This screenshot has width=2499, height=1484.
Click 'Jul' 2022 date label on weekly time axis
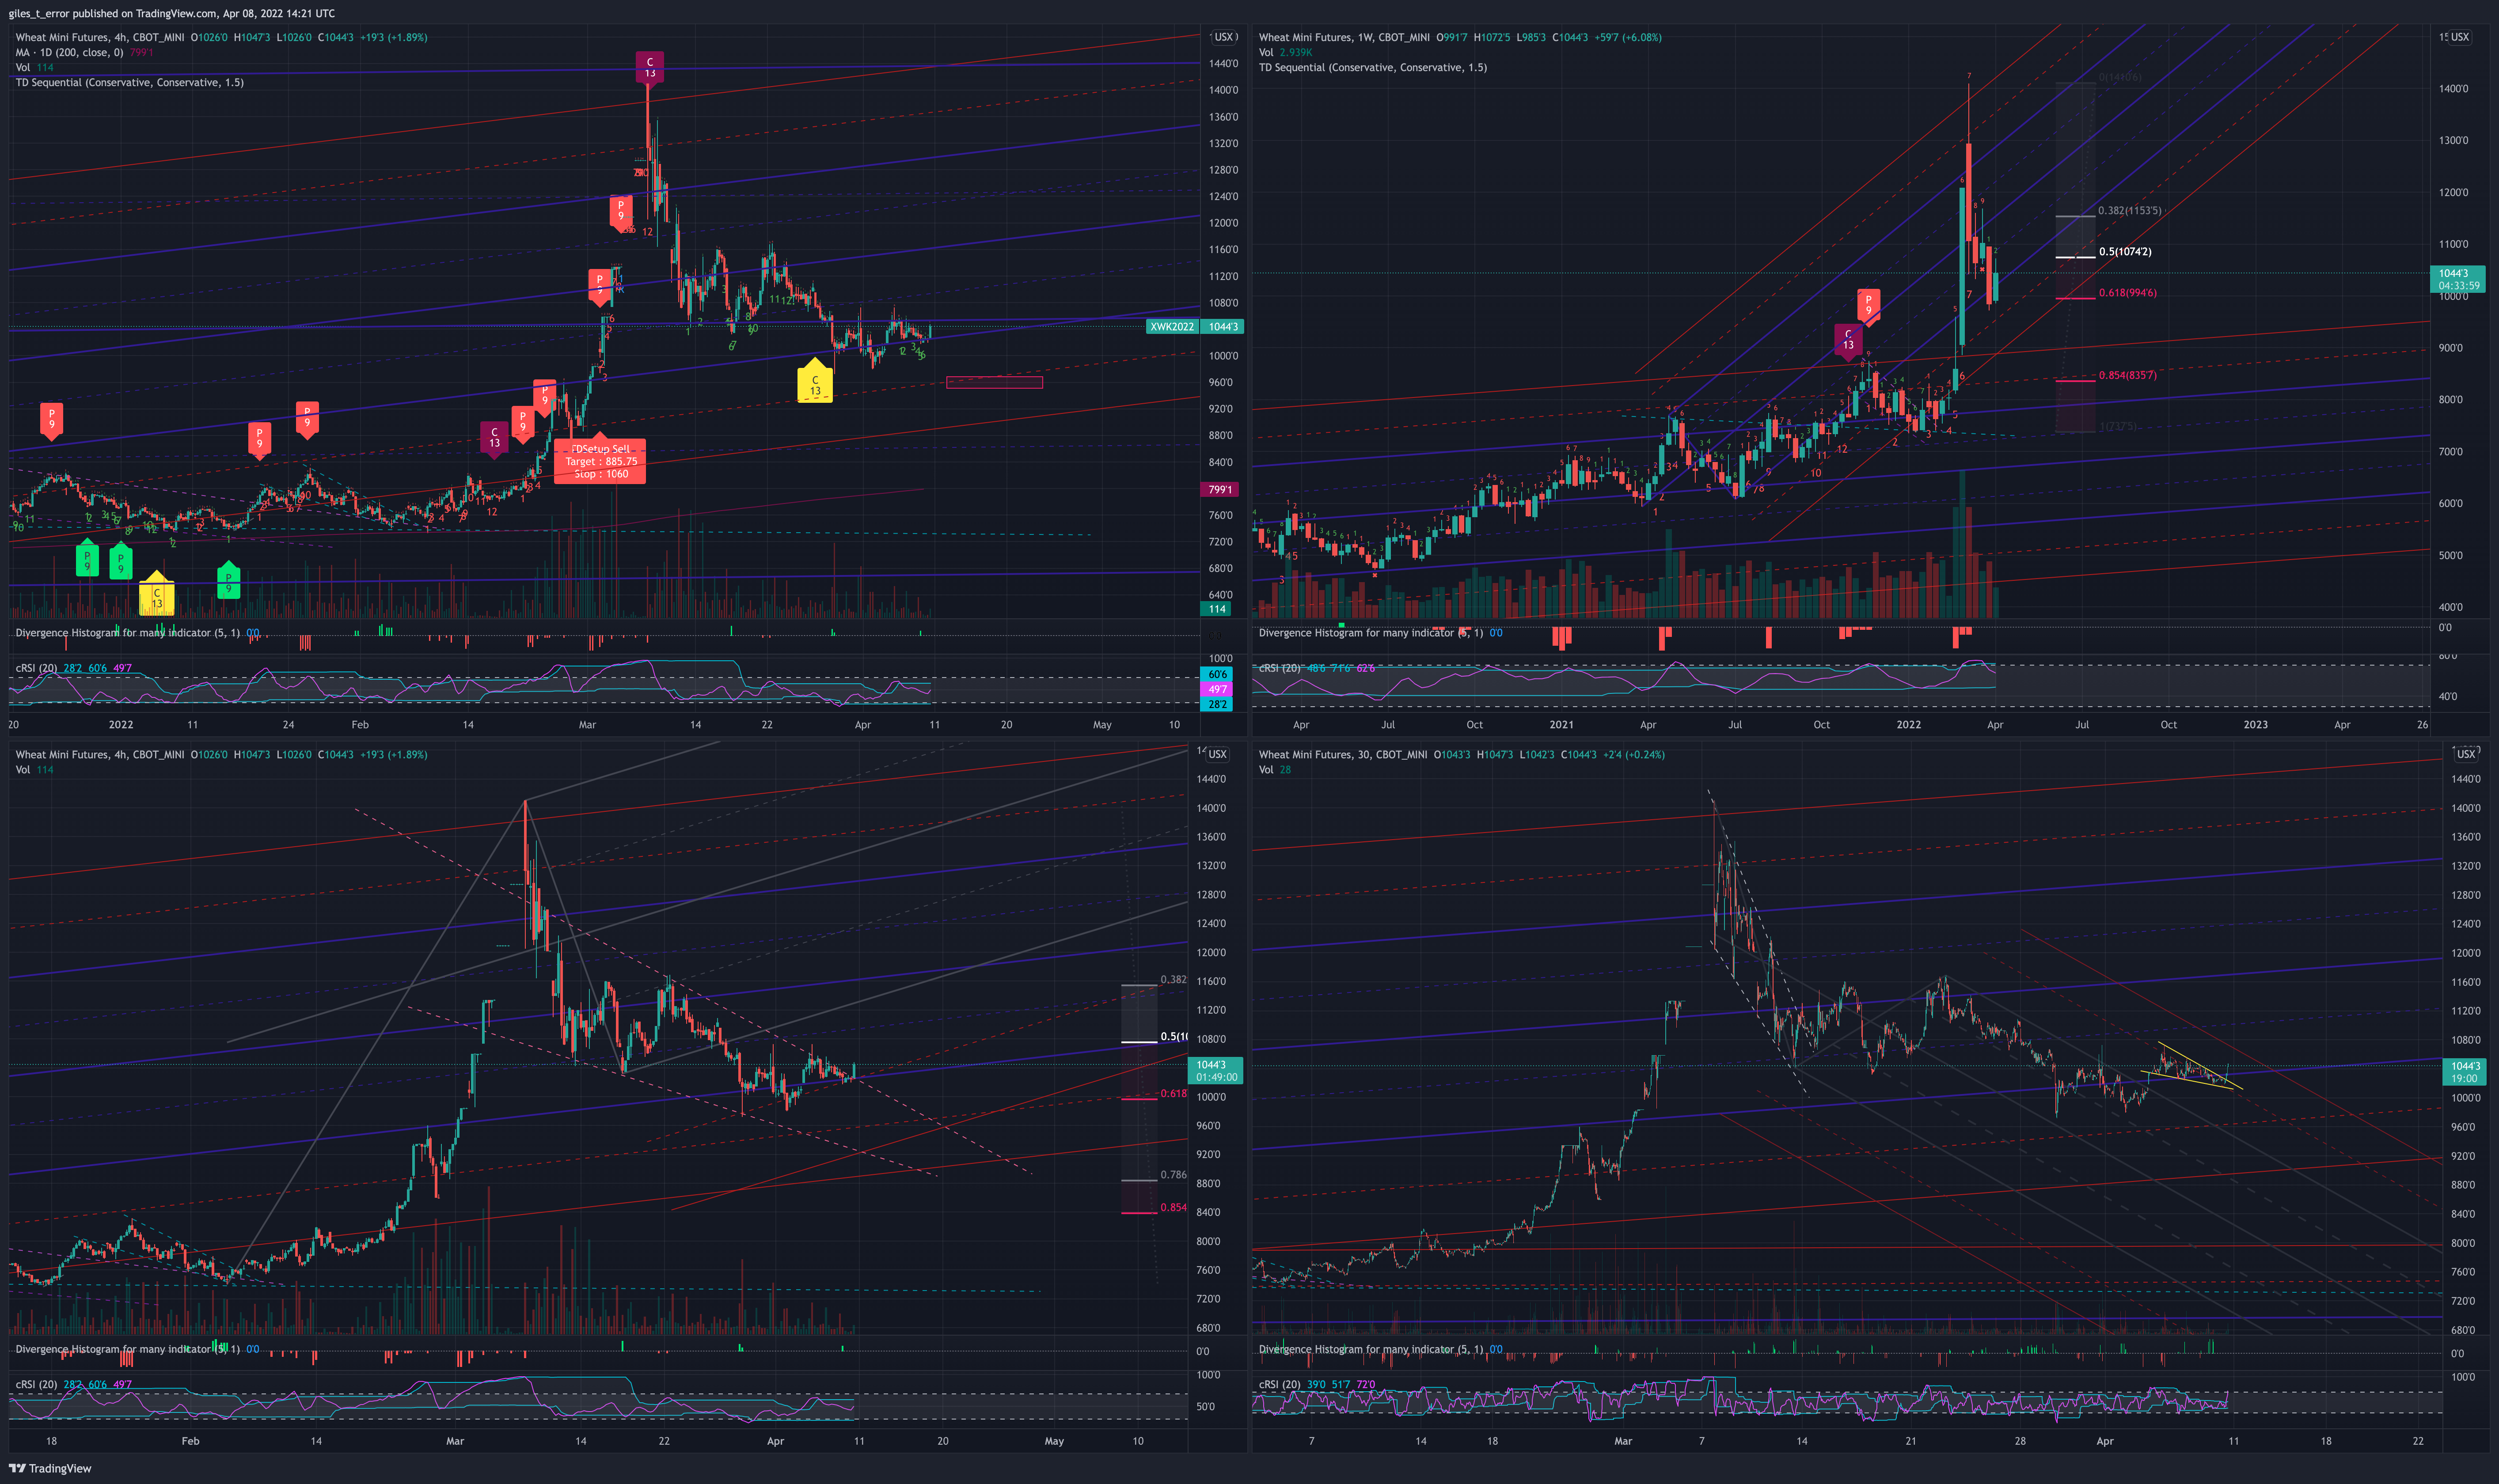coord(2082,725)
